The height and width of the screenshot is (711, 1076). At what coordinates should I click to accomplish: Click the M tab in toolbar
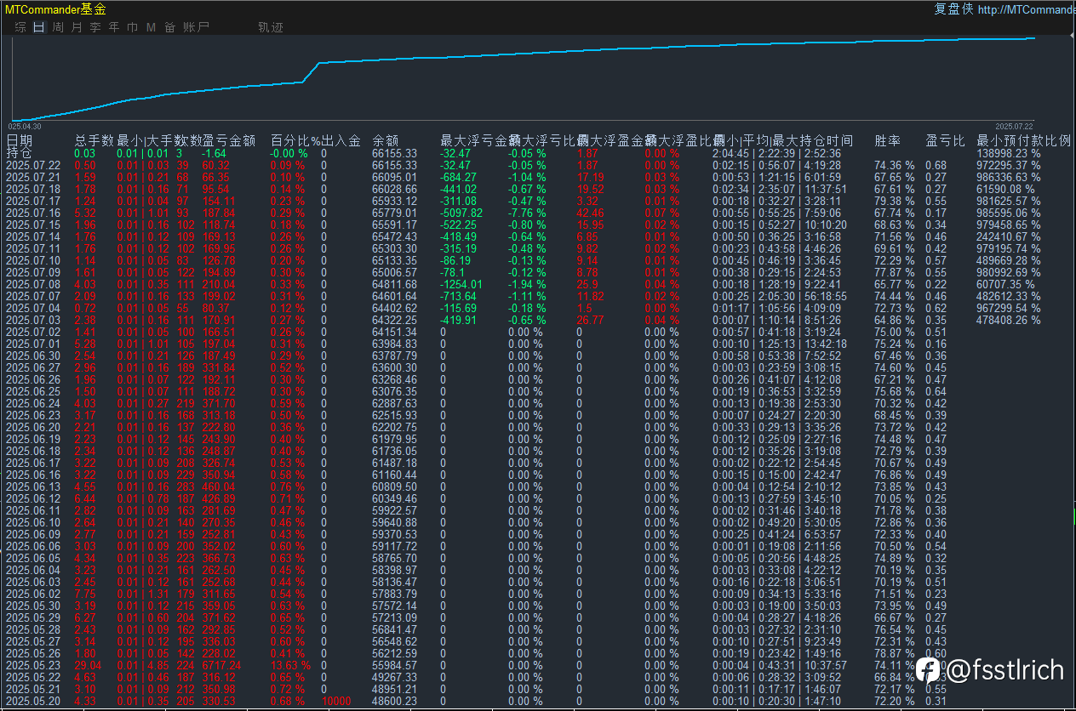click(151, 27)
